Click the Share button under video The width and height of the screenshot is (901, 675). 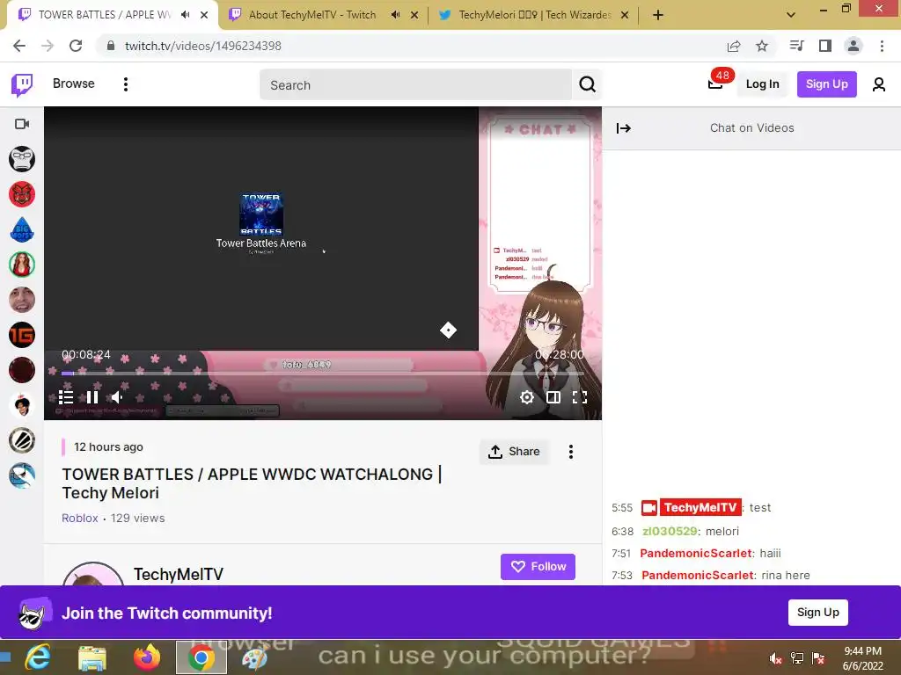514,452
